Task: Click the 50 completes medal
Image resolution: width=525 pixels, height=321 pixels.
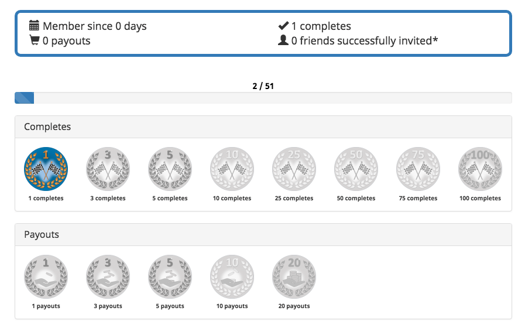Action: tap(356, 169)
